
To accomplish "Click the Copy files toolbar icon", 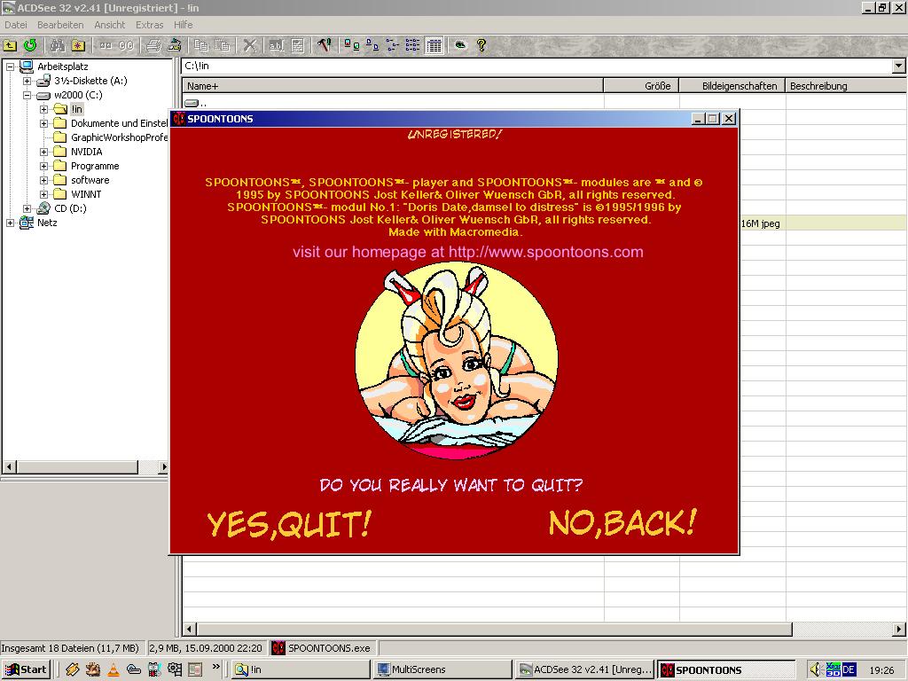I will [x=201, y=45].
